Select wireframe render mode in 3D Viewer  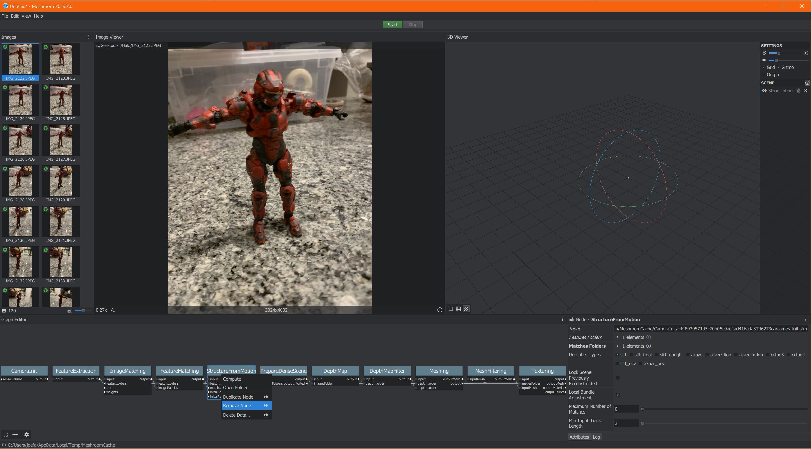pos(458,309)
